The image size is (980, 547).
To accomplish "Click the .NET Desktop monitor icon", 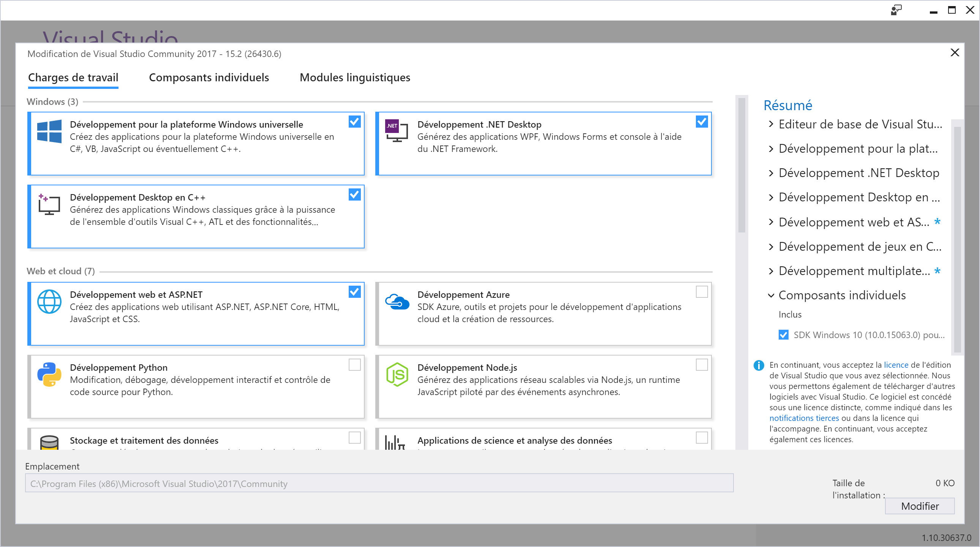I will 397,131.
